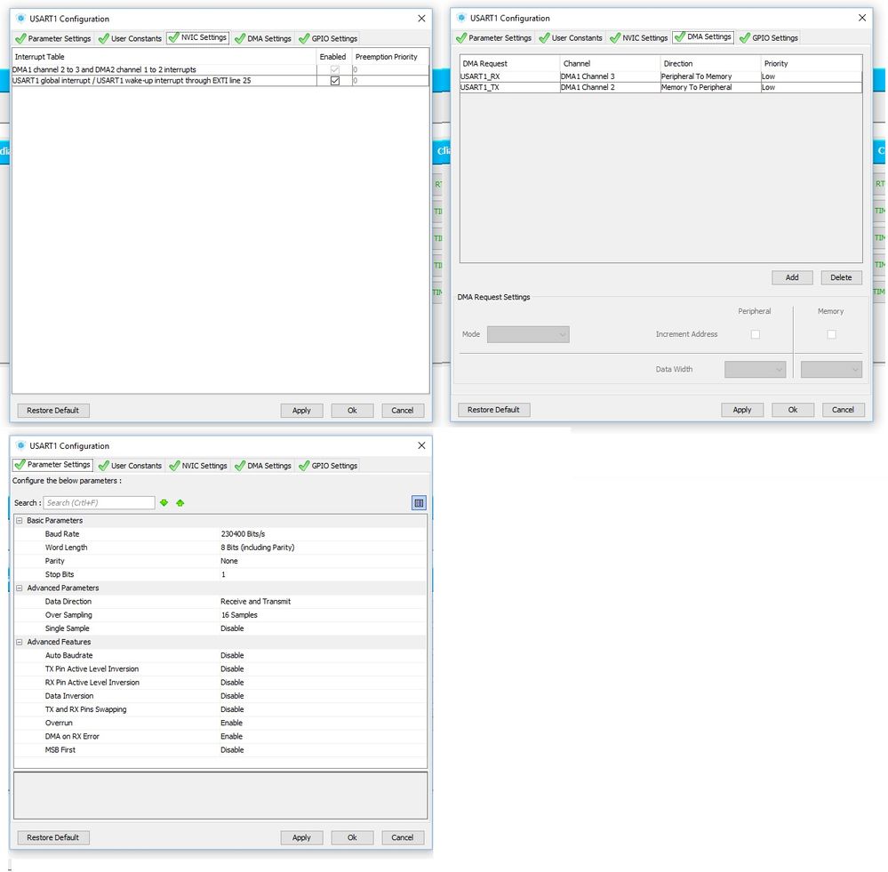Viewport: 888px width, 872px height.
Task: Click the app icon in the DMA Settings window's title bar
Action: [x=461, y=18]
